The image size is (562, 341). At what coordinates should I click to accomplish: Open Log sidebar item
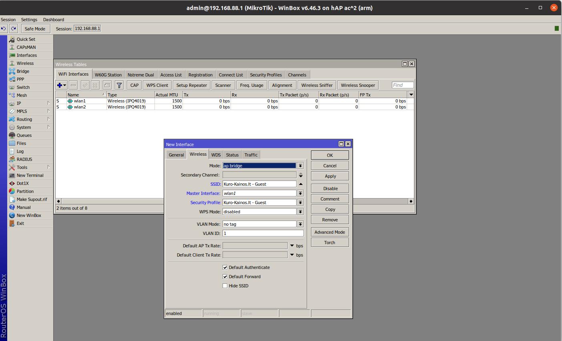tap(20, 151)
